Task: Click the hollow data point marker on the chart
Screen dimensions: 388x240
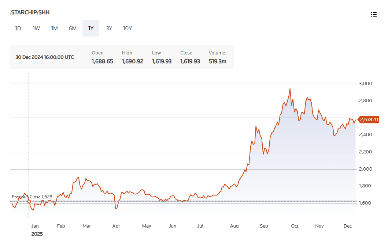Action: click(29, 202)
